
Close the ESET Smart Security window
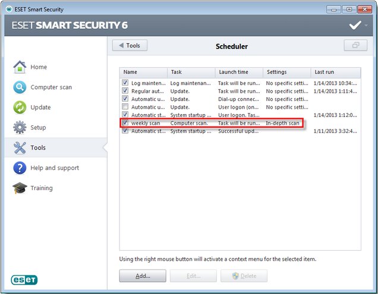[x=364, y=10]
